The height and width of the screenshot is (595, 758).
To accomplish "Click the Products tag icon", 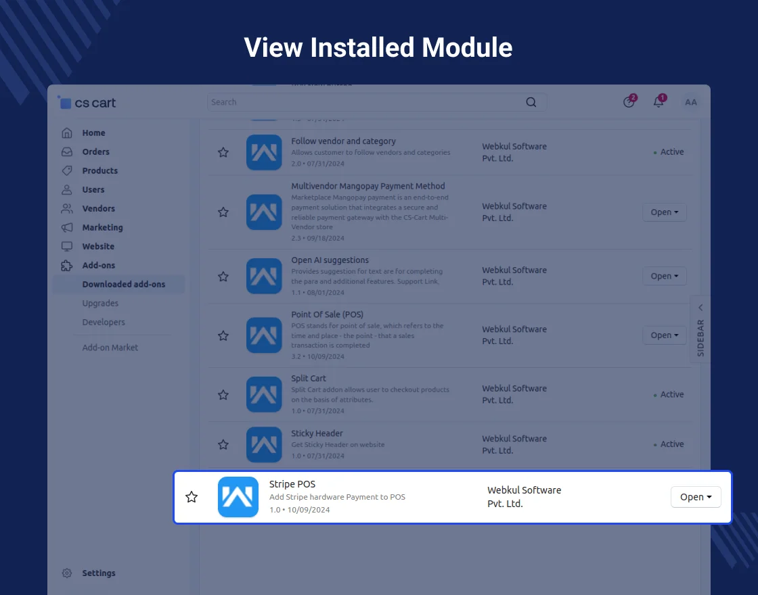I will pos(67,170).
